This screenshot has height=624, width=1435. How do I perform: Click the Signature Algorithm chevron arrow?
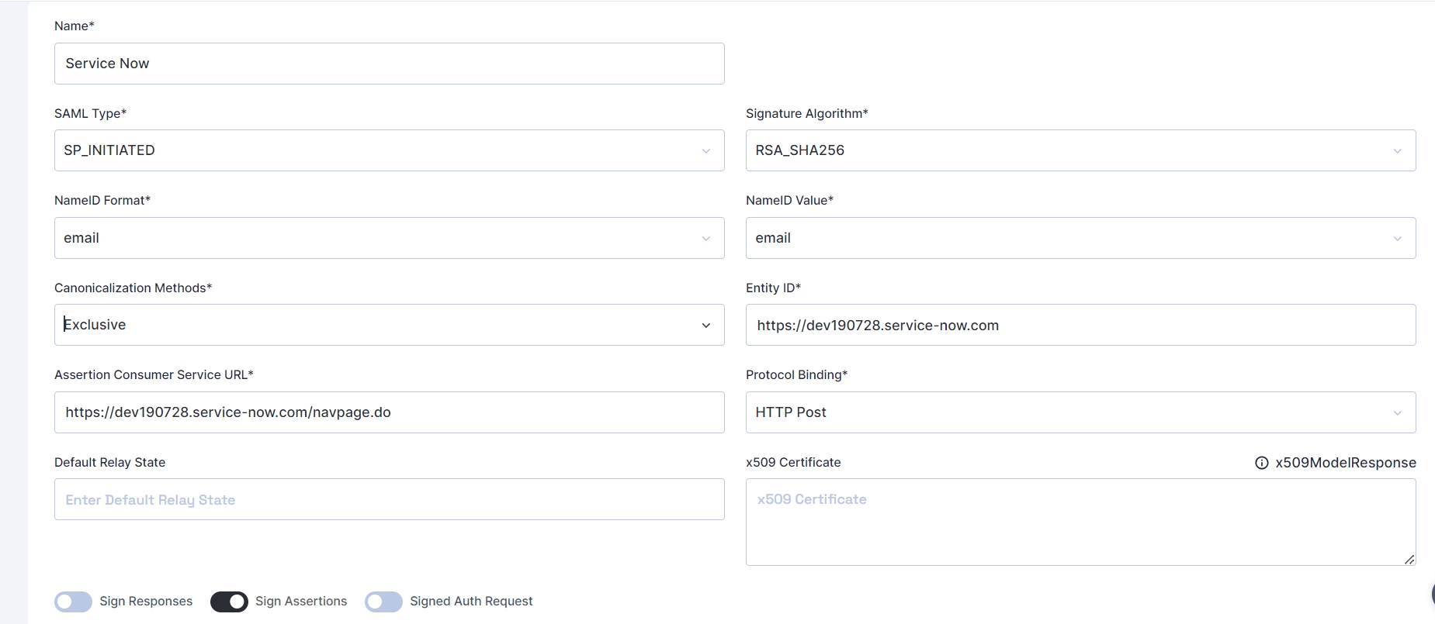point(1398,151)
